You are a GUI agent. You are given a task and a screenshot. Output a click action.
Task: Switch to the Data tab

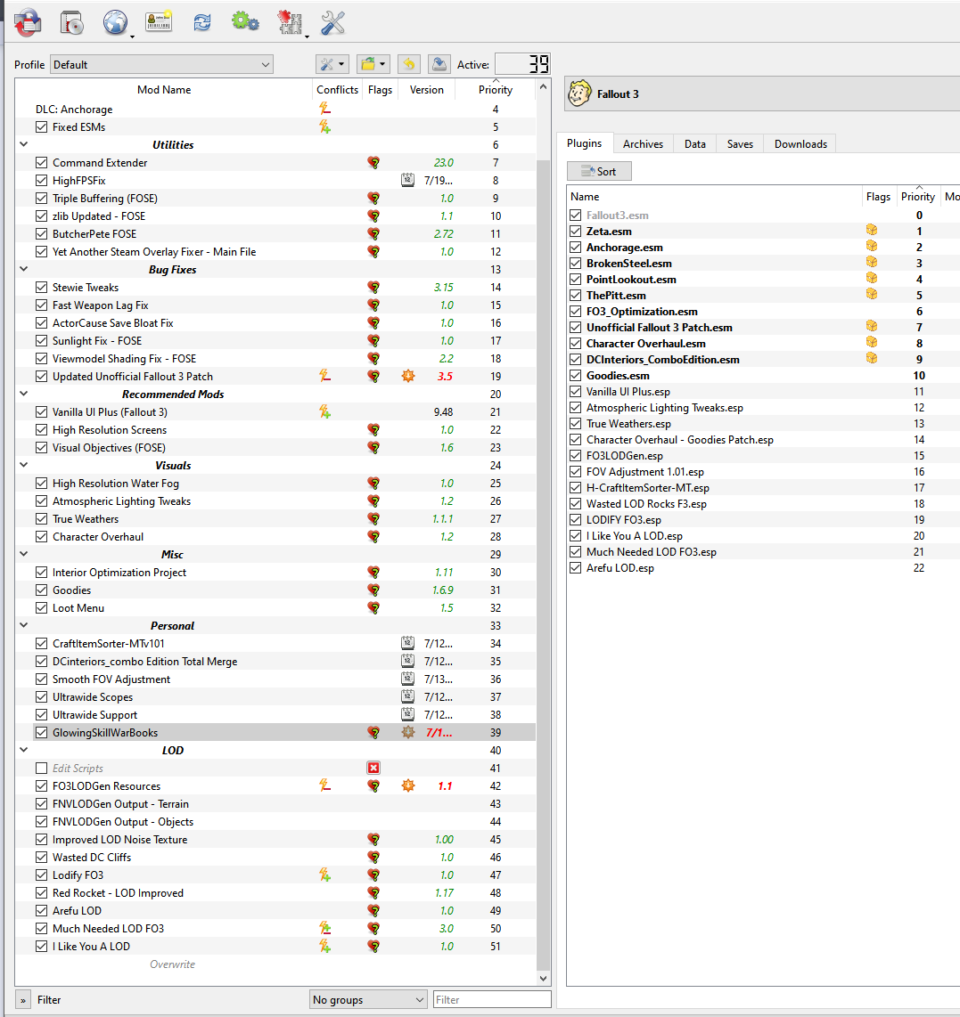coord(694,144)
